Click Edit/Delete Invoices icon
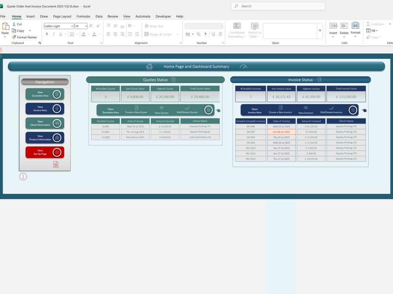 point(331,108)
